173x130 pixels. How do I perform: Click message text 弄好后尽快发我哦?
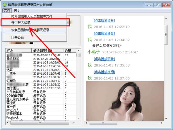coord(107,45)
